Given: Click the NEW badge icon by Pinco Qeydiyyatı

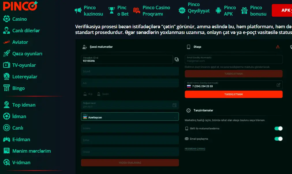Looking at the screenshot, I should [x=182, y=10].
